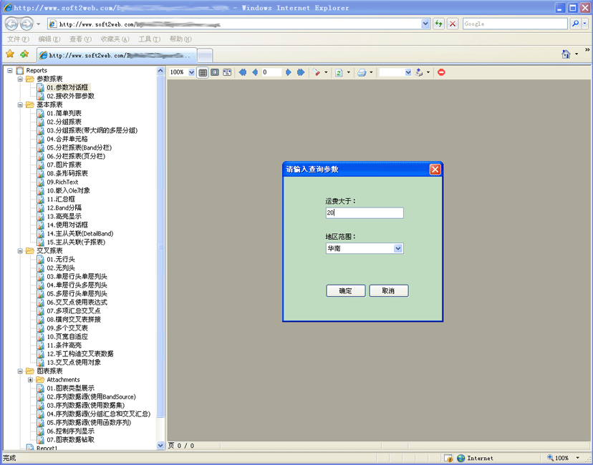
Task: Click the printer icon in report toolbar
Action: pyautogui.click(x=362, y=72)
